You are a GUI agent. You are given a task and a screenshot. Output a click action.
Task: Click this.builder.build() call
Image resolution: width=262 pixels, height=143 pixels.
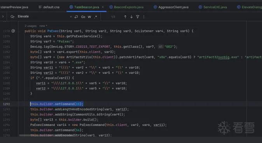pyautogui.click(x=79, y=120)
